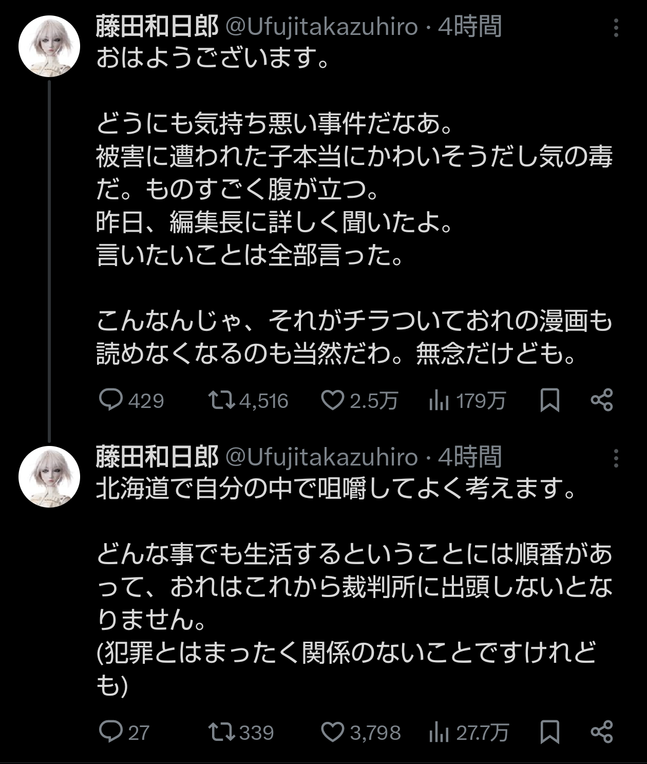Open the first tweet's 4時間 timestamp

tap(469, 27)
